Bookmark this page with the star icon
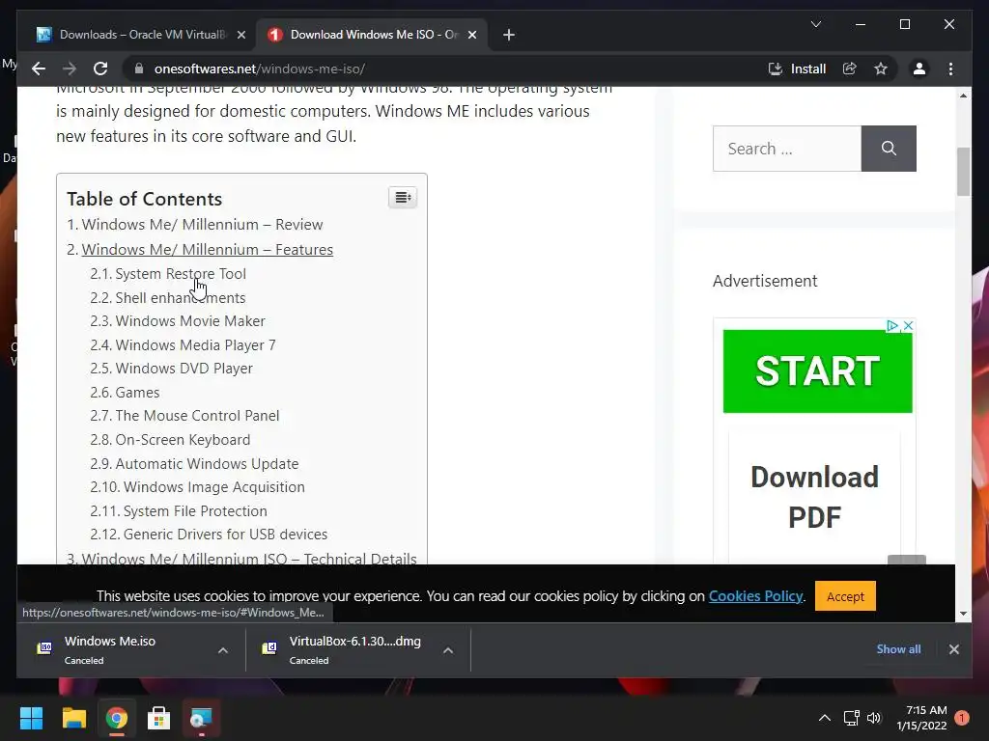The height and width of the screenshot is (741, 989). point(881,69)
